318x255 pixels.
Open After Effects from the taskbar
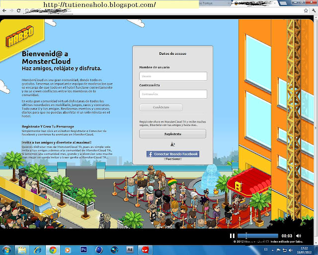coord(130,250)
